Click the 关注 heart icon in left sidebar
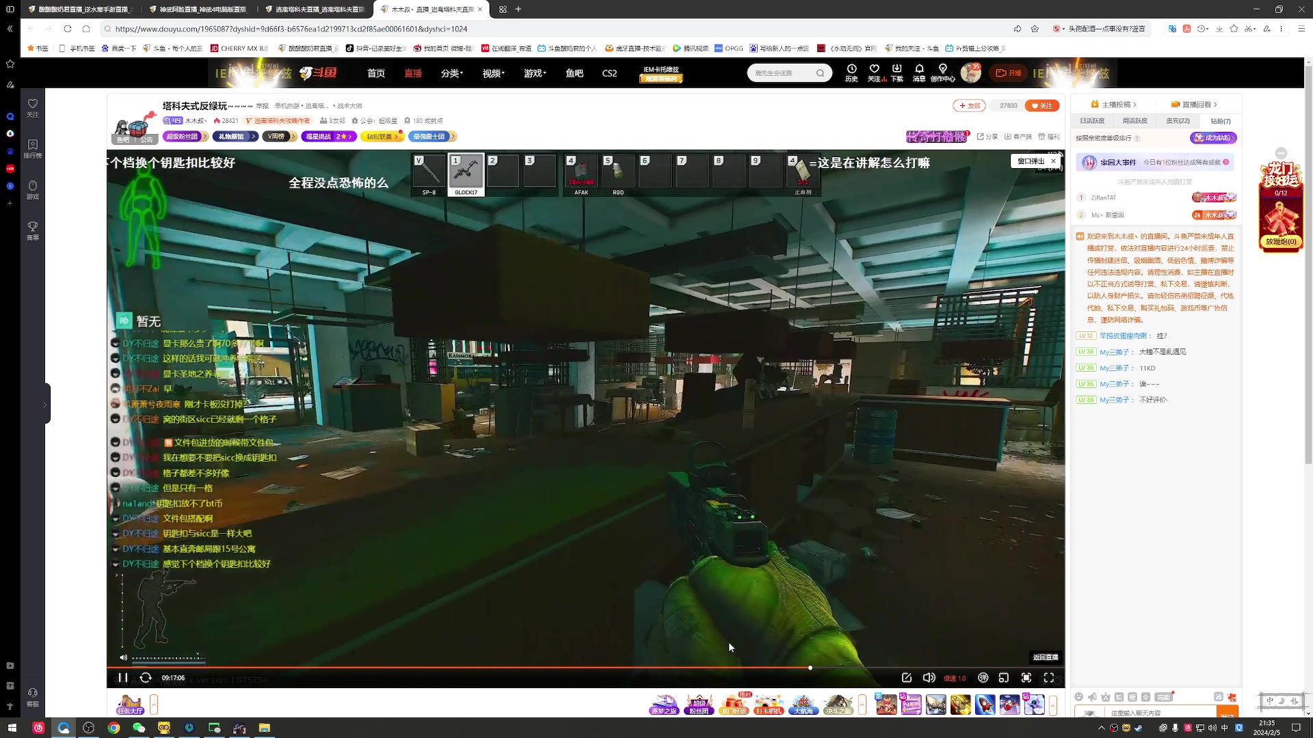This screenshot has width=1313, height=738. 33,107
